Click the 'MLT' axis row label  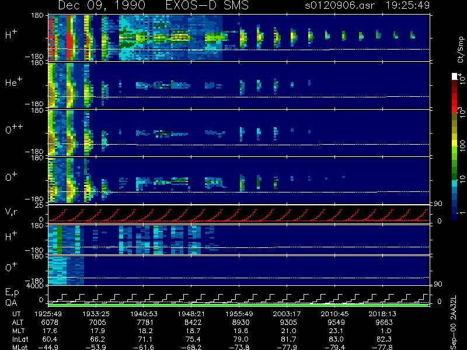pos(18,331)
